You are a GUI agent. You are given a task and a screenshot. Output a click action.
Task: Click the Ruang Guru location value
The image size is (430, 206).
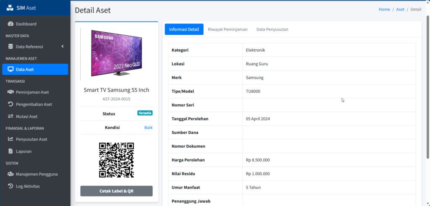[x=257, y=64]
